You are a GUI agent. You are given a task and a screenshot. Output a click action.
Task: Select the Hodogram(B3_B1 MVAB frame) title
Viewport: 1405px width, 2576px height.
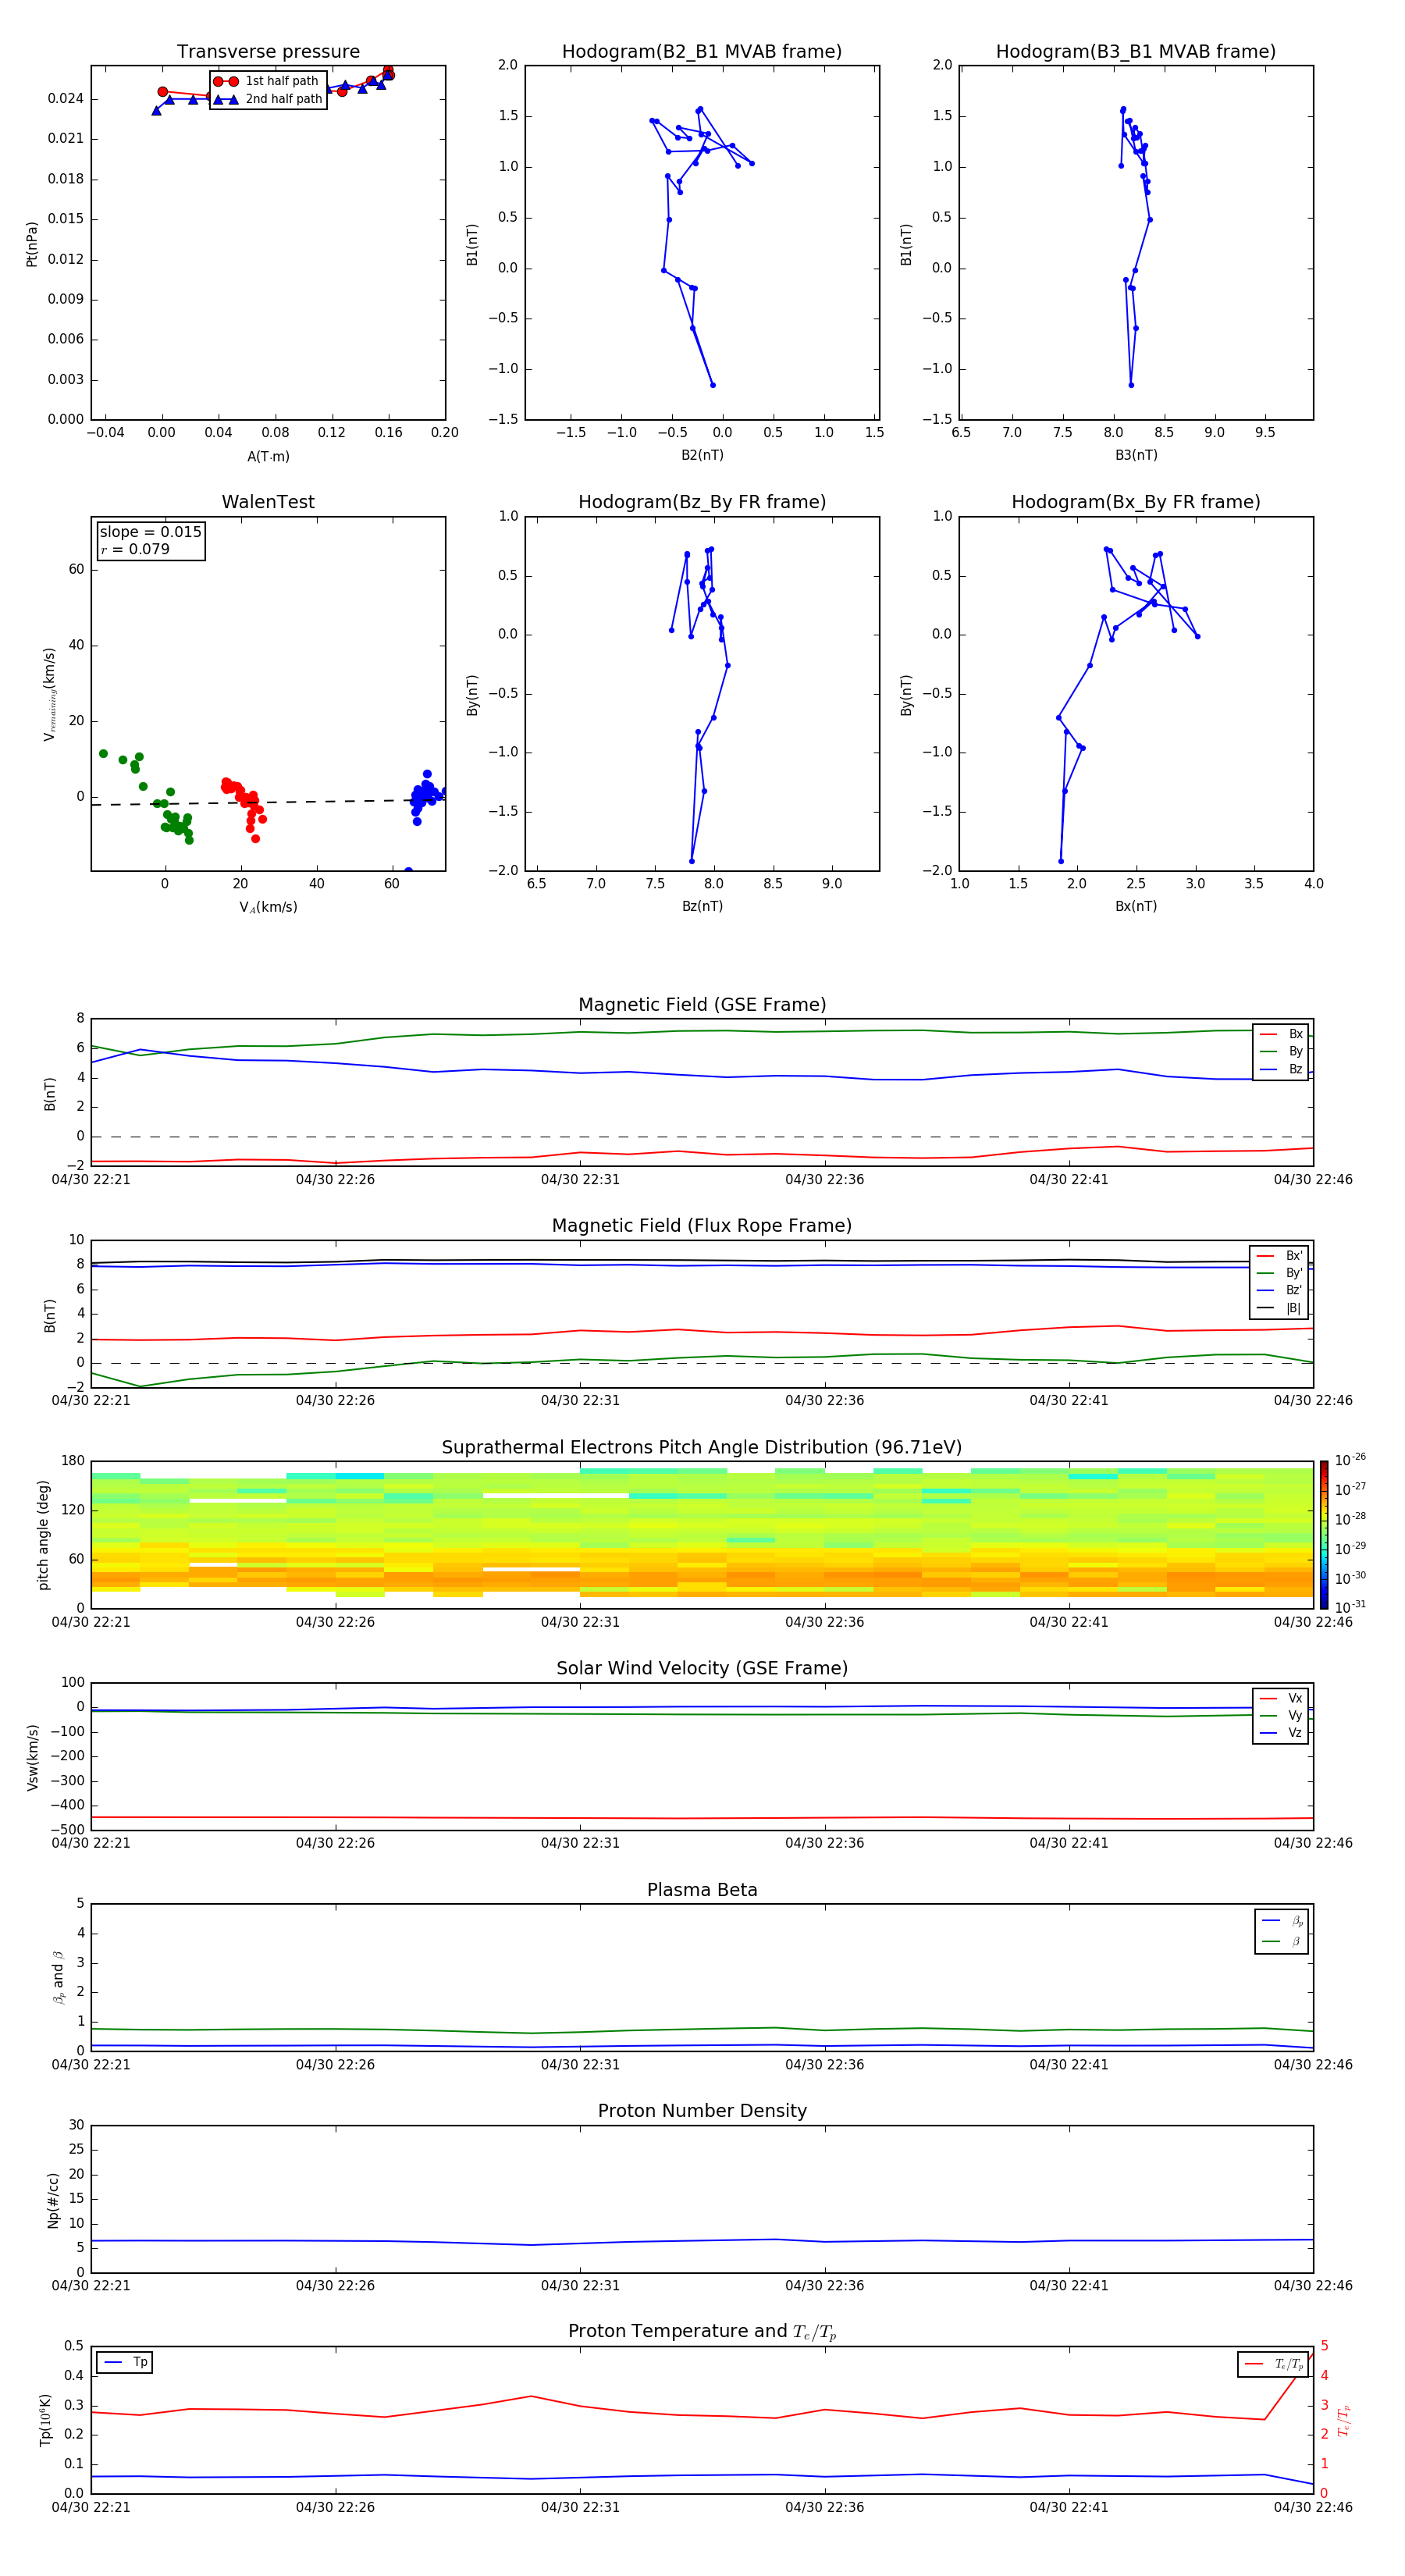pos(1135,52)
